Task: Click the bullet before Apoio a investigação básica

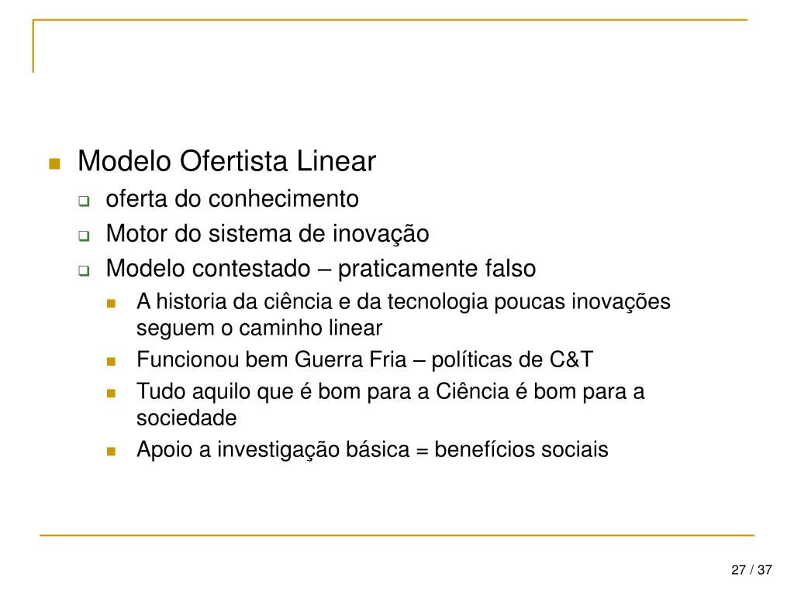Action: tap(112, 451)
